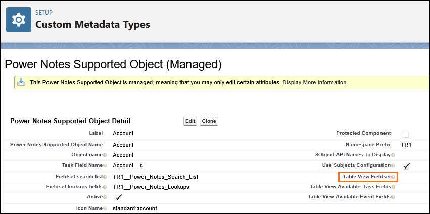Click the Clone button

[x=209, y=121]
